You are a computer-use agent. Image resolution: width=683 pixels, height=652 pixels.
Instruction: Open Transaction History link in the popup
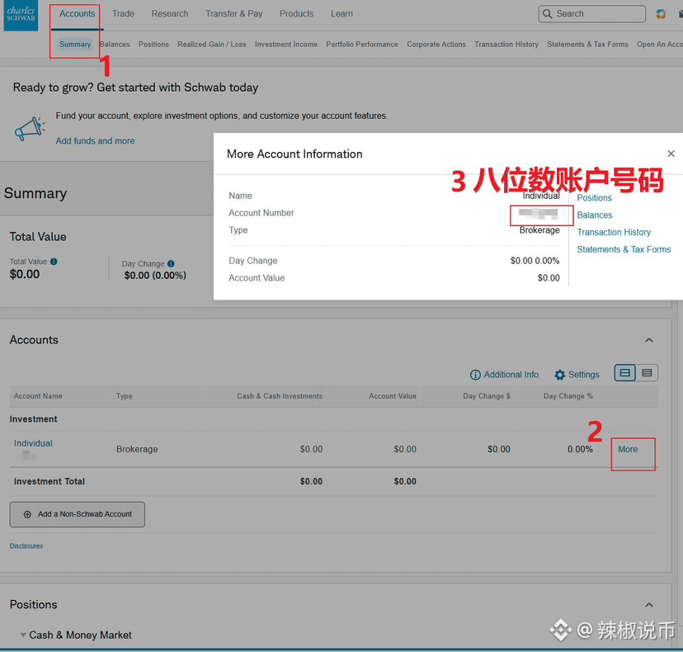click(x=614, y=232)
